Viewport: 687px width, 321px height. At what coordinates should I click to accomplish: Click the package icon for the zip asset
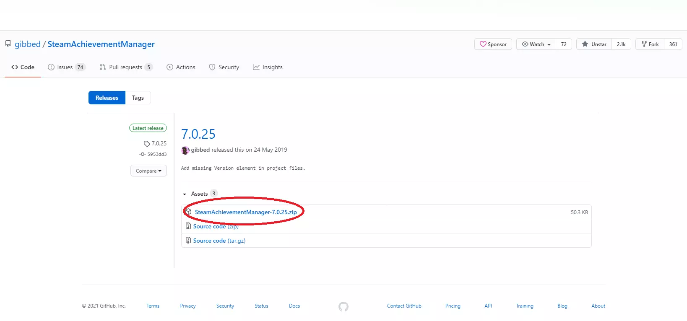point(188,212)
